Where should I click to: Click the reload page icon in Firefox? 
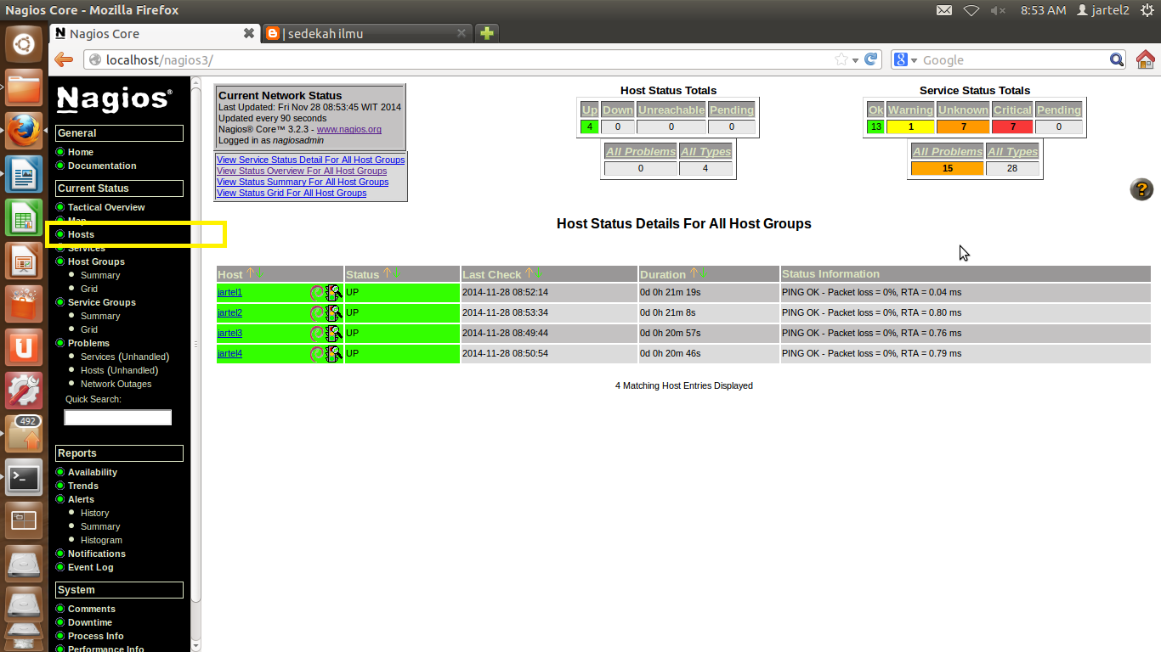(871, 59)
